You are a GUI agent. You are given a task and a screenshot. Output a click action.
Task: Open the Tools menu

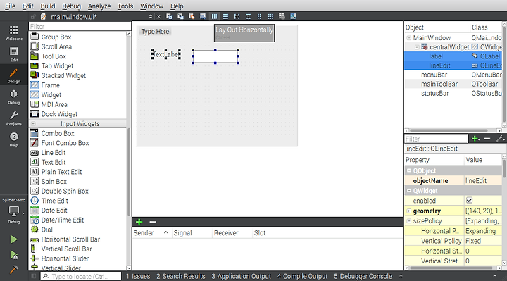tap(125, 6)
